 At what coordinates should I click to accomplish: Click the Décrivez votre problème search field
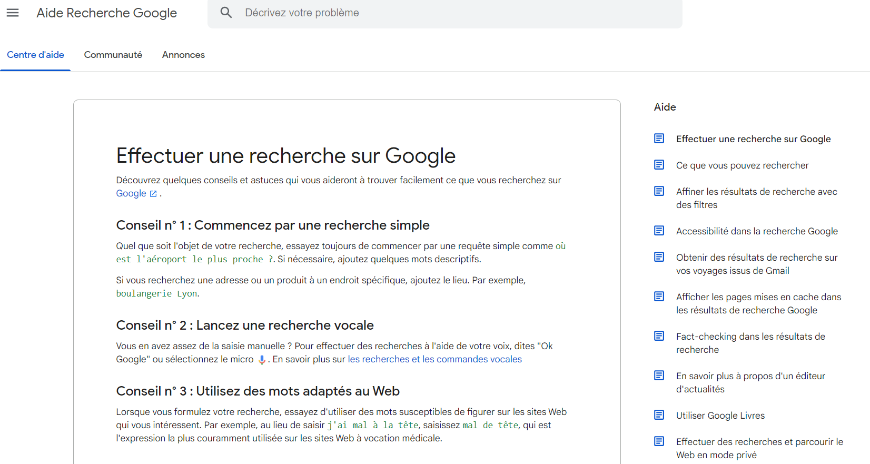(445, 13)
